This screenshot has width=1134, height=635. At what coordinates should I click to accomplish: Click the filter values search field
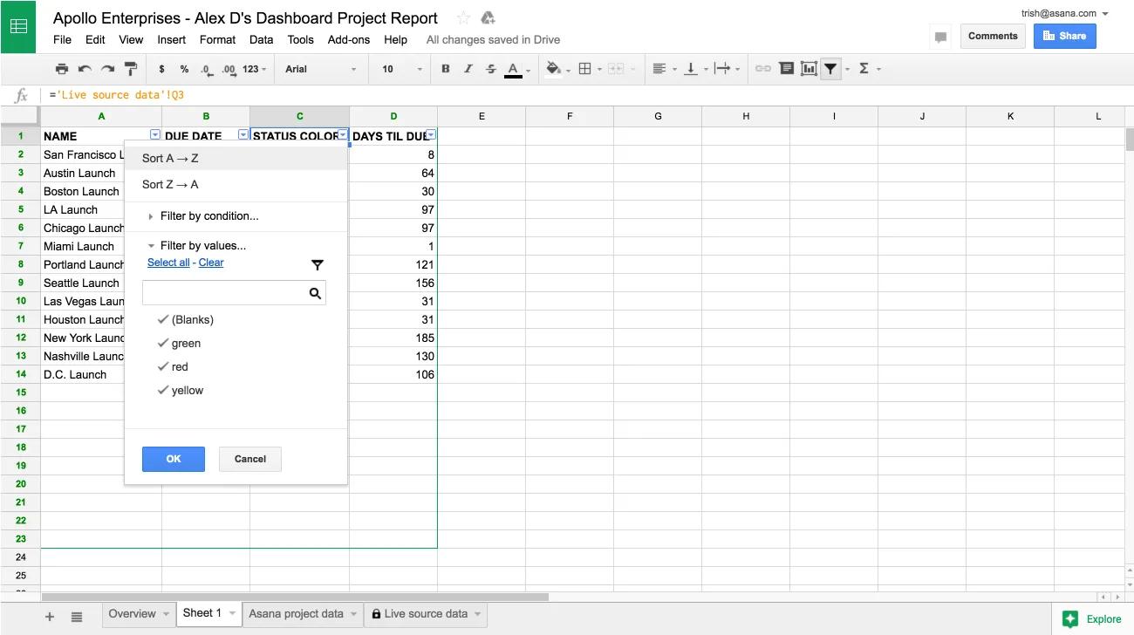click(225, 293)
